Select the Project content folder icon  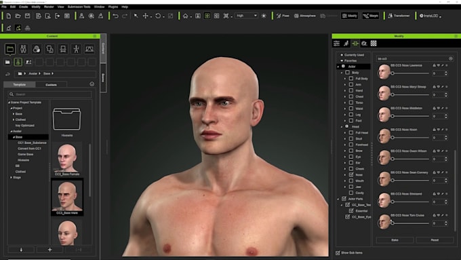click(10, 49)
